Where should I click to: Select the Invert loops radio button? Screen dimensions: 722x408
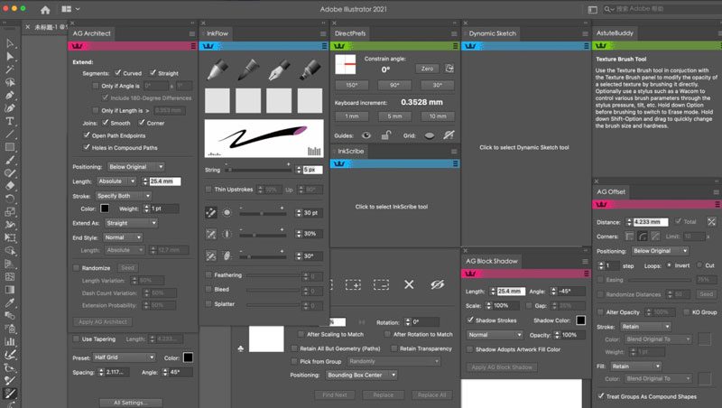(x=670, y=265)
